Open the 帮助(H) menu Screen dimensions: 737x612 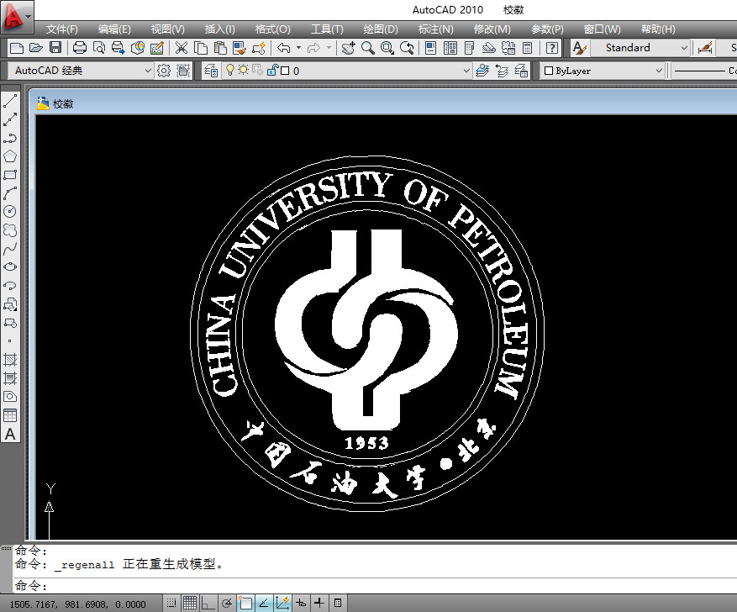(x=658, y=29)
